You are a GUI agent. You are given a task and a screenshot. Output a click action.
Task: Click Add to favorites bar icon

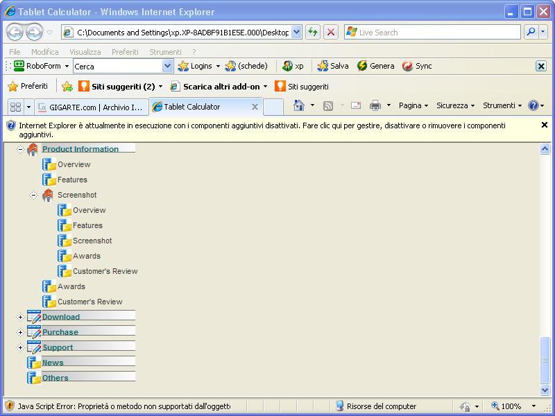67,86
